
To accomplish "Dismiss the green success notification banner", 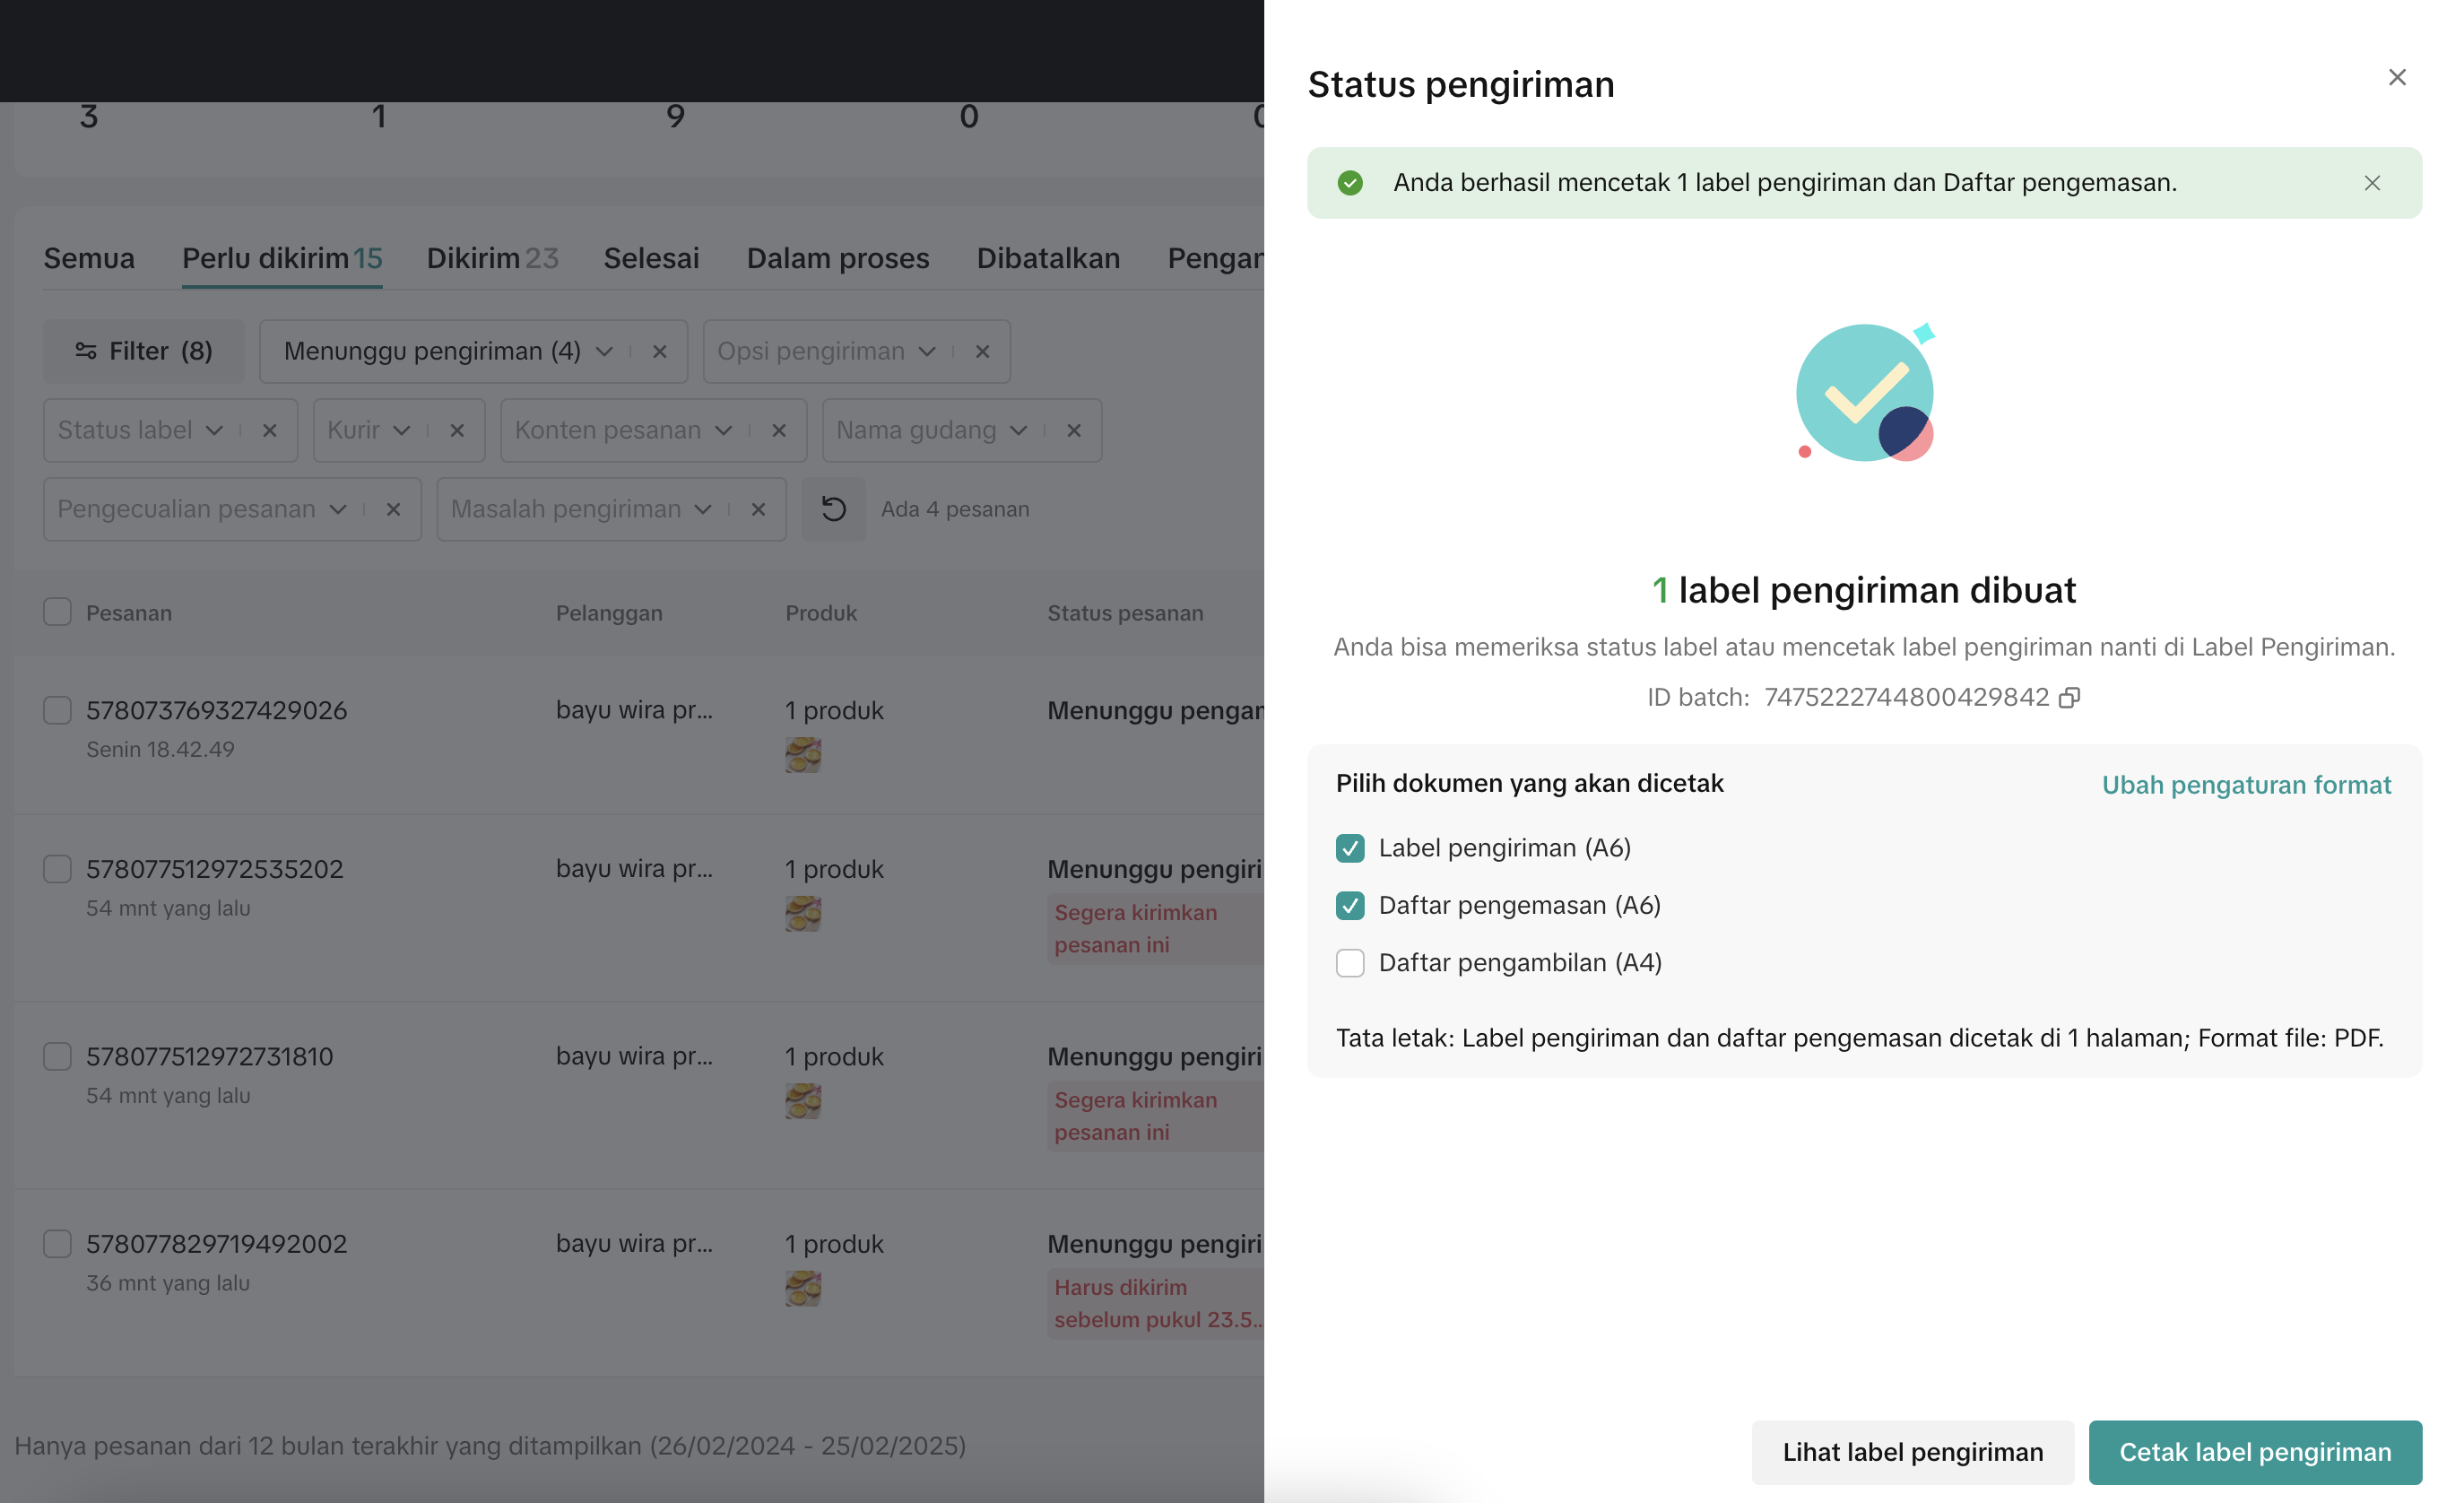I will (x=2371, y=183).
